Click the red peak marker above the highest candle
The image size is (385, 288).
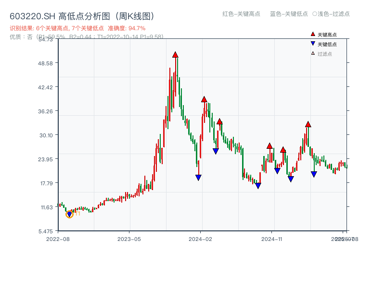pyautogui.click(x=176, y=55)
